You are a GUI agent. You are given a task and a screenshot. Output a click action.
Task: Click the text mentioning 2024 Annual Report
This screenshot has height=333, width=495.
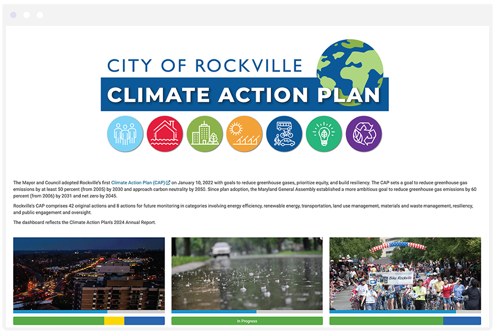point(85,222)
